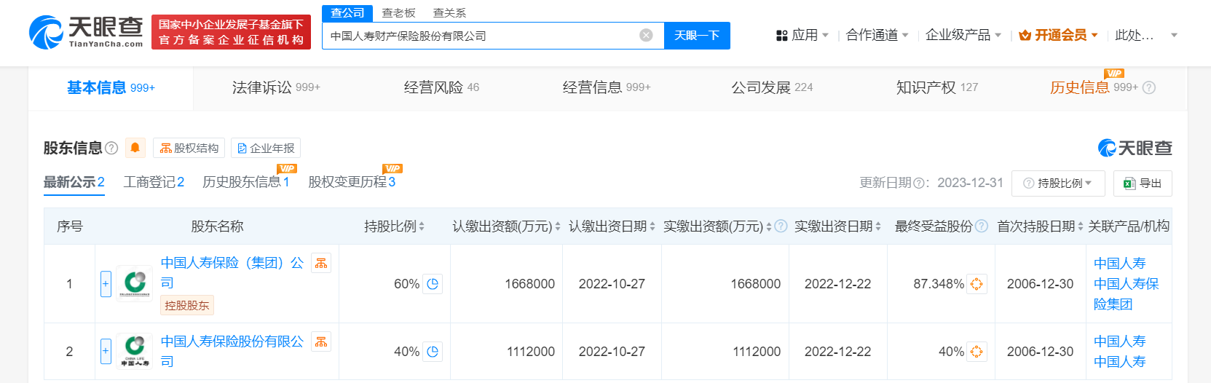Screen dimensions: 1211x383
Task: Click pie chart icon beside 40% holding
Action: 433,352
